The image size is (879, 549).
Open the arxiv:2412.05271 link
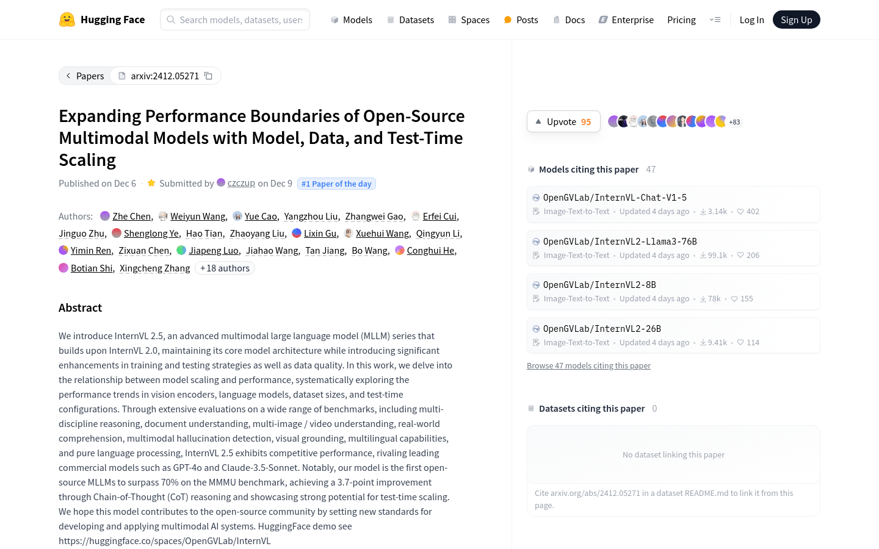pyautogui.click(x=165, y=76)
